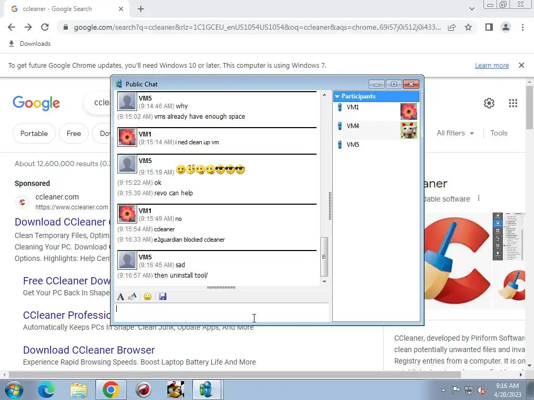Go forward in Chrome
Screen dimensions: 534x400
tap(28, 27)
